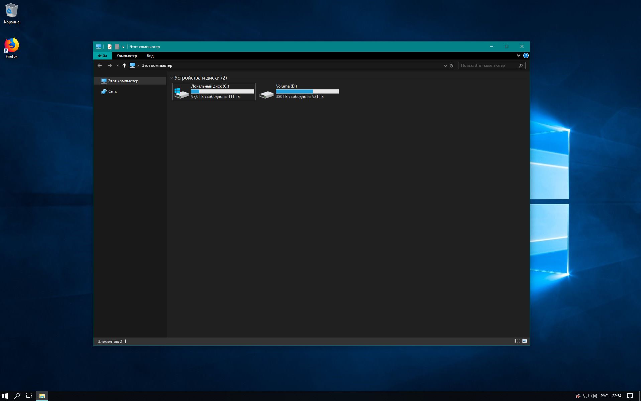Open the Вид ribbon tab

(x=150, y=56)
